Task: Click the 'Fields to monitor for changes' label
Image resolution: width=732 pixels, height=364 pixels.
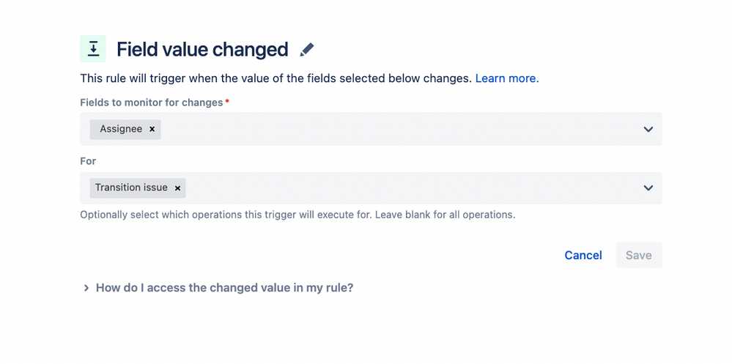Action: pyautogui.click(x=151, y=103)
